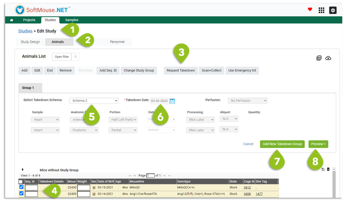Screen dimensions: 344x202
Task: Uncheck the MitoQC mouse row checkbox
Action: pyautogui.click(x=21, y=187)
